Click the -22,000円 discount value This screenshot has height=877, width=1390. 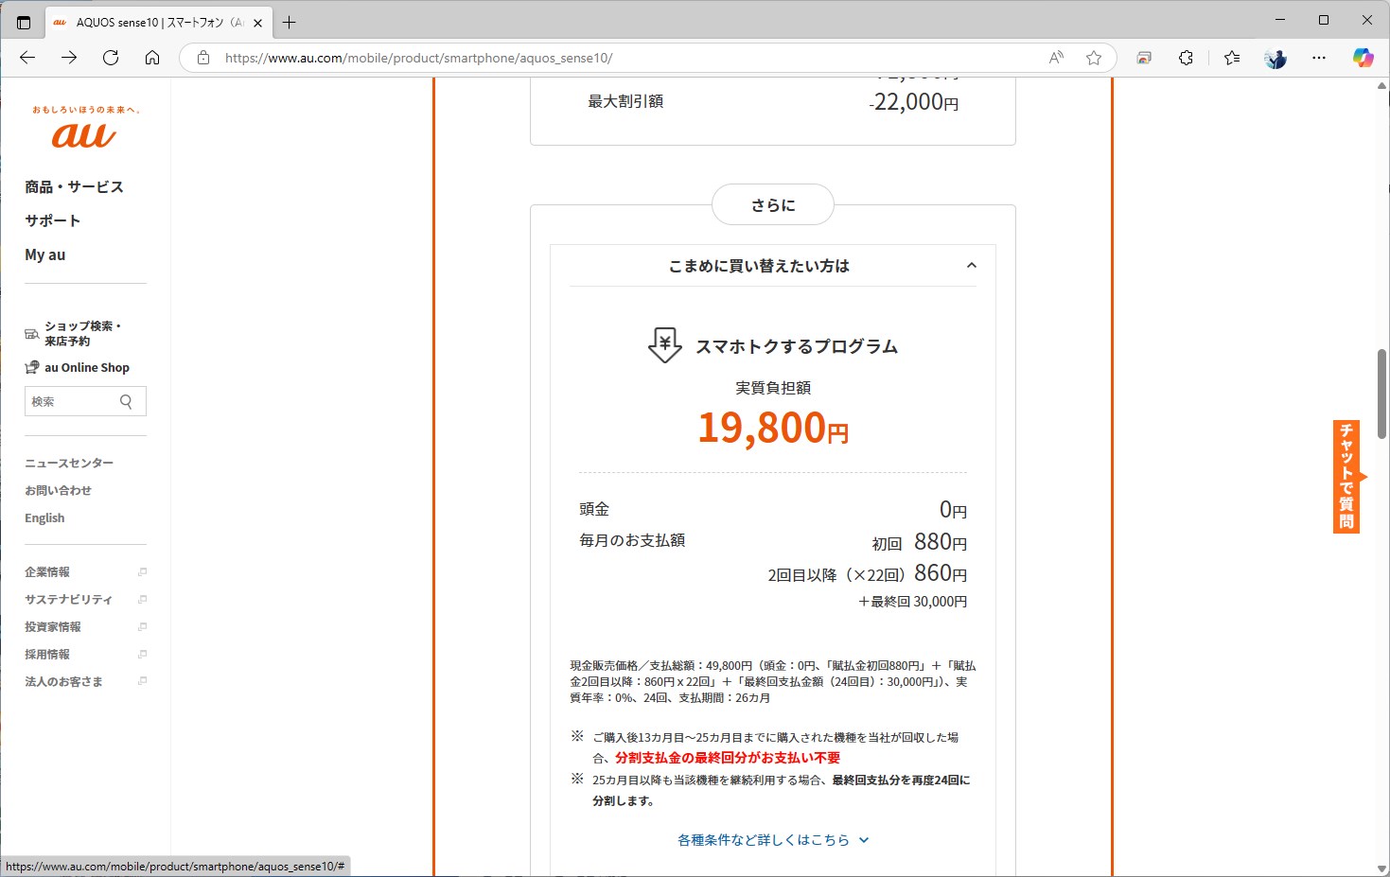click(x=914, y=102)
